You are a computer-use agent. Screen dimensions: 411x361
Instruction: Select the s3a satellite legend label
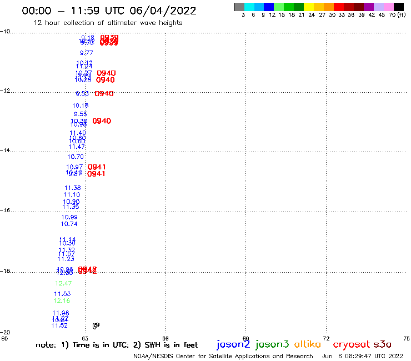pyautogui.click(x=382, y=344)
